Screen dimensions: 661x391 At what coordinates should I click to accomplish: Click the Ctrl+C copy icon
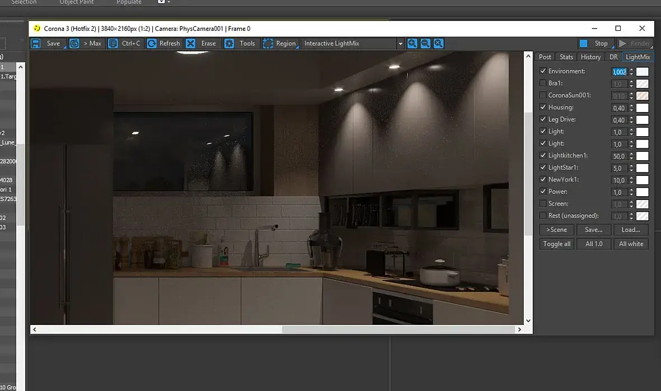click(113, 43)
